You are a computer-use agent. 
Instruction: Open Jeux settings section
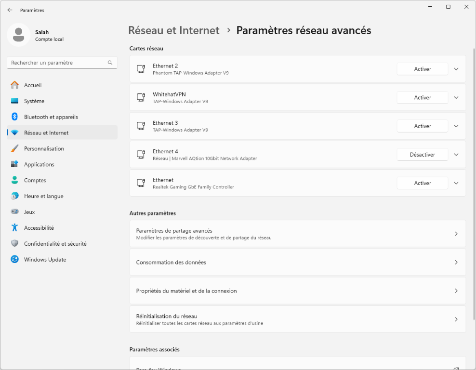62,211
